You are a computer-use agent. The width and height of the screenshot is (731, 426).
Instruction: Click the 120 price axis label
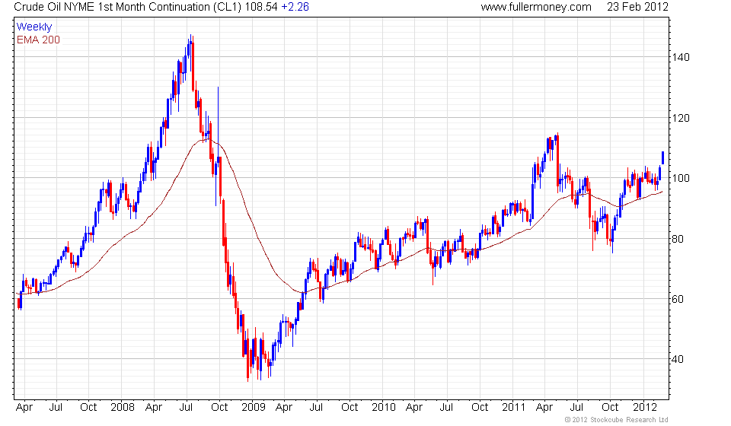[680, 118]
